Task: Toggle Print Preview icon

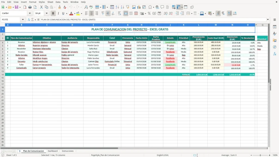Action: pos(35,7)
